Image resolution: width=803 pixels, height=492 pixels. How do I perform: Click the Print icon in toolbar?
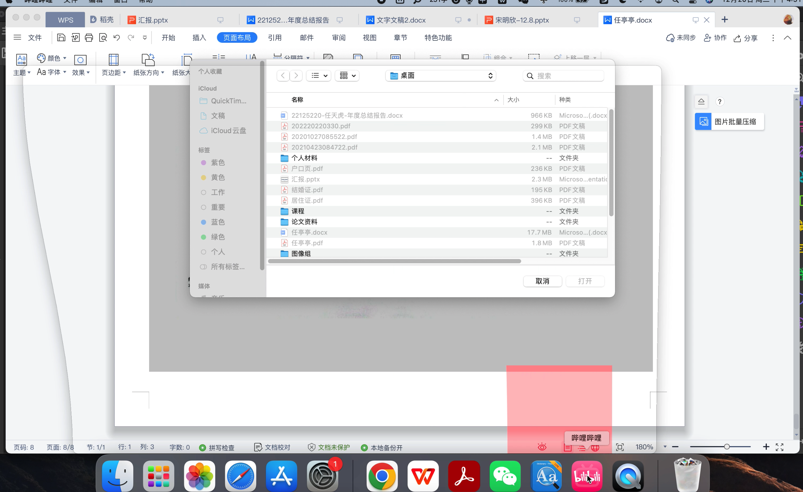89,37
